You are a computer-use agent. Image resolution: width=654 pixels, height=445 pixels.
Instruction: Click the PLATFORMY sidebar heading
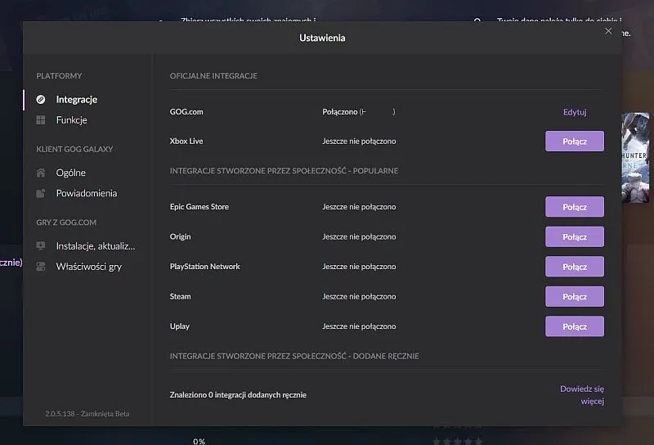pyautogui.click(x=59, y=76)
